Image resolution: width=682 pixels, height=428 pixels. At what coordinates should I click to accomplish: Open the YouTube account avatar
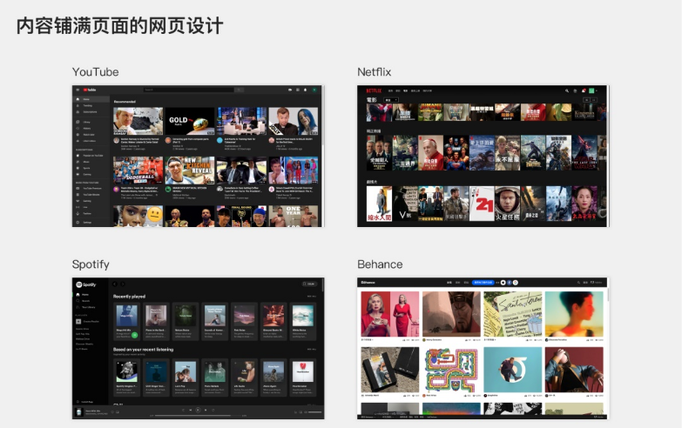(314, 90)
